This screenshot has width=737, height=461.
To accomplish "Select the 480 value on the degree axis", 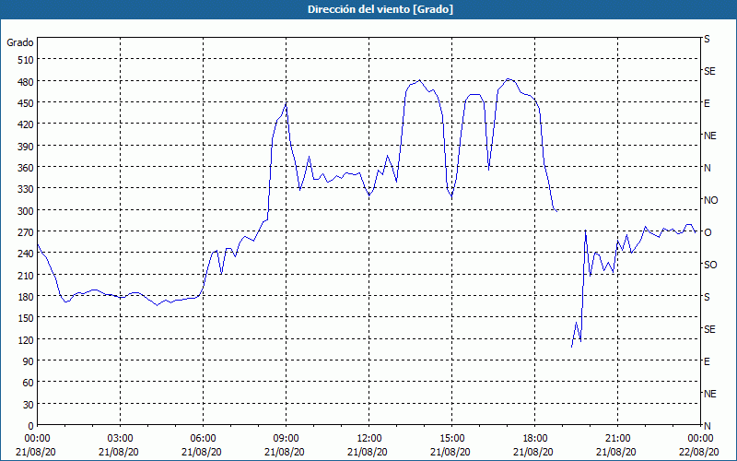I will pos(26,82).
